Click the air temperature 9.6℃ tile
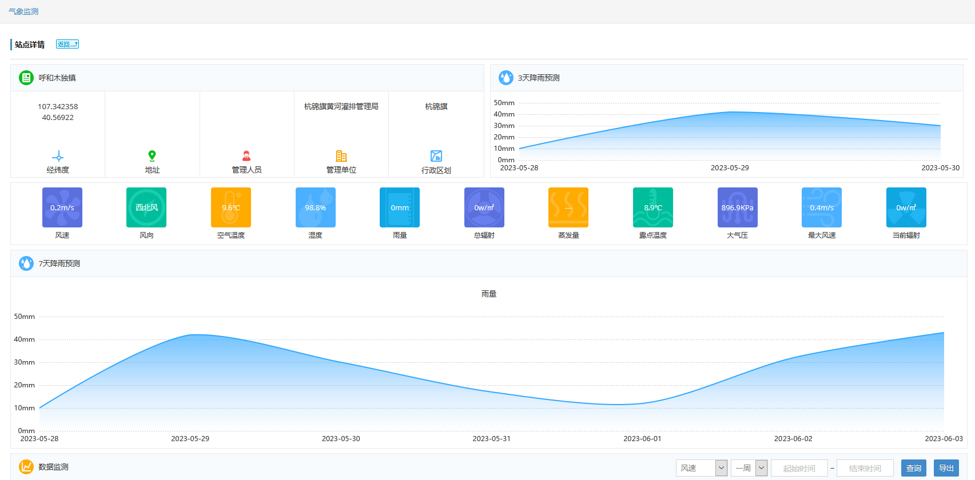Viewport: 975px width, 480px height. 231,207
